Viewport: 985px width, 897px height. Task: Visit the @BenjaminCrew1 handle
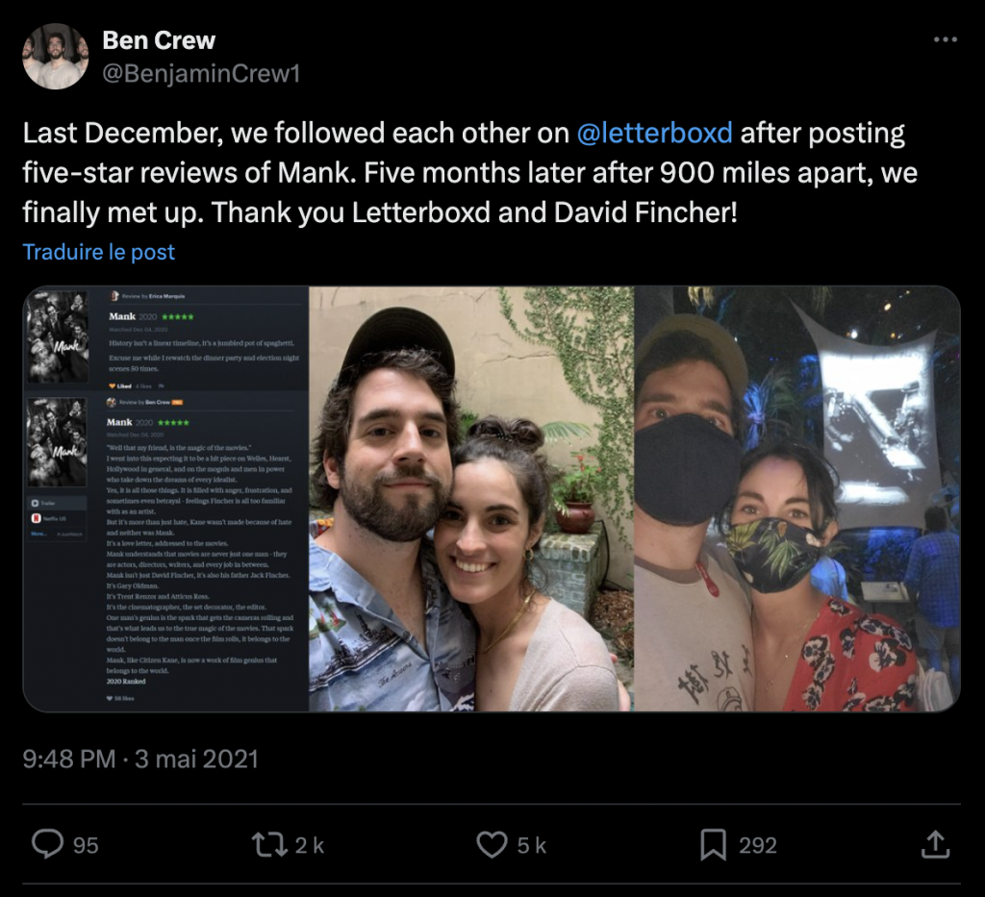pyautogui.click(x=201, y=73)
